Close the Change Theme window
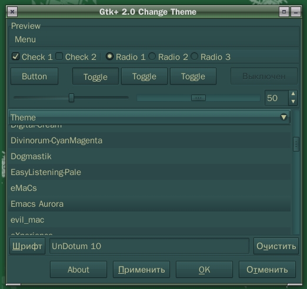This screenshot has width=307, height=289. [12, 12]
